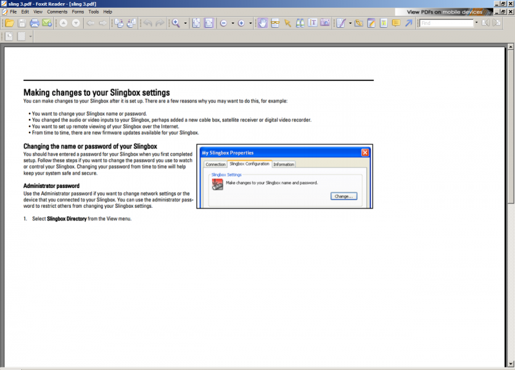The width and height of the screenshot is (515, 370).
Task: Click the Administrator password subheading
Action: 51,186
